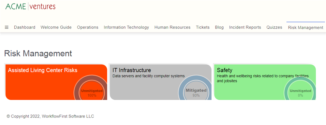Open the Human Resources tab
The width and height of the screenshot is (326, 125).
172,27
